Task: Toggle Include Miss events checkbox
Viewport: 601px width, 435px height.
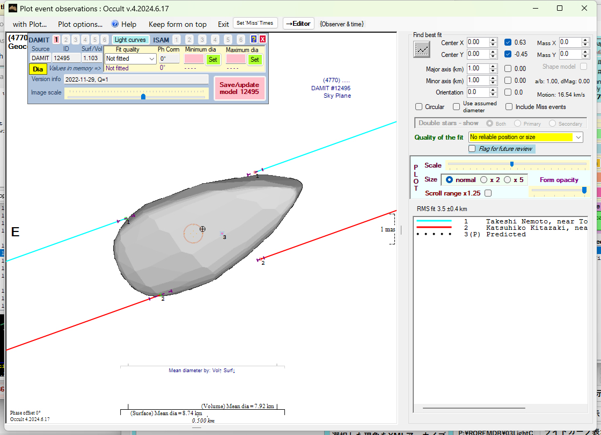Action: [509, 107]
